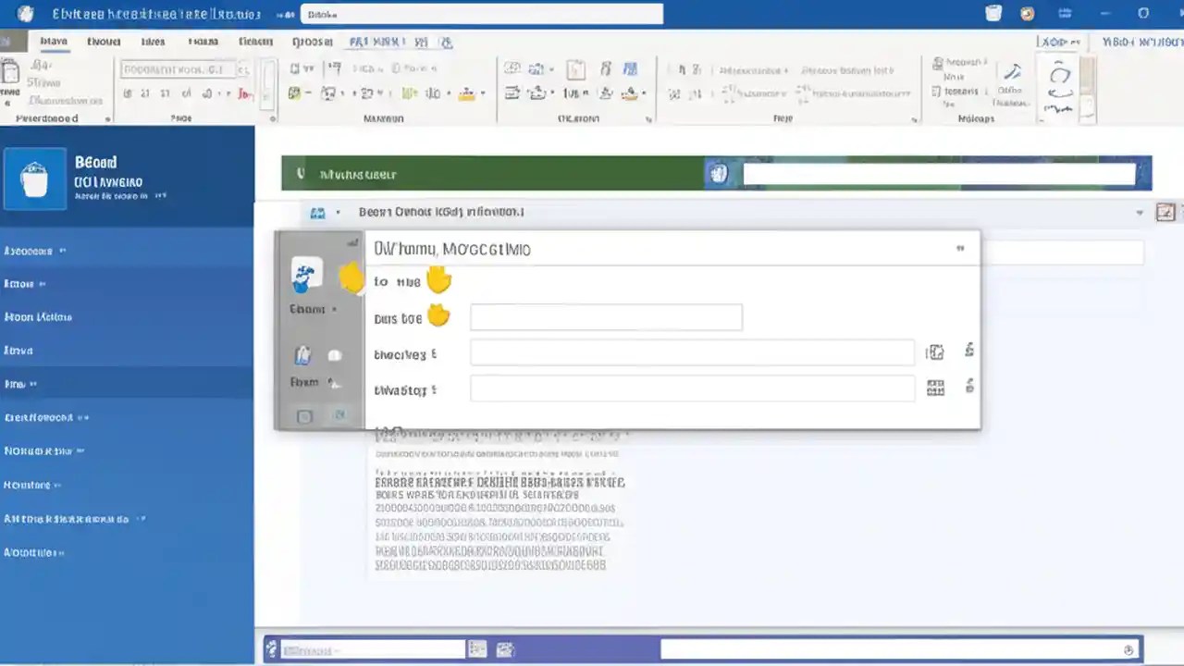Screen dimensions: 1184x666
Task: Select the red font color icon in the ribbon
Action: [x=240, y=93]
